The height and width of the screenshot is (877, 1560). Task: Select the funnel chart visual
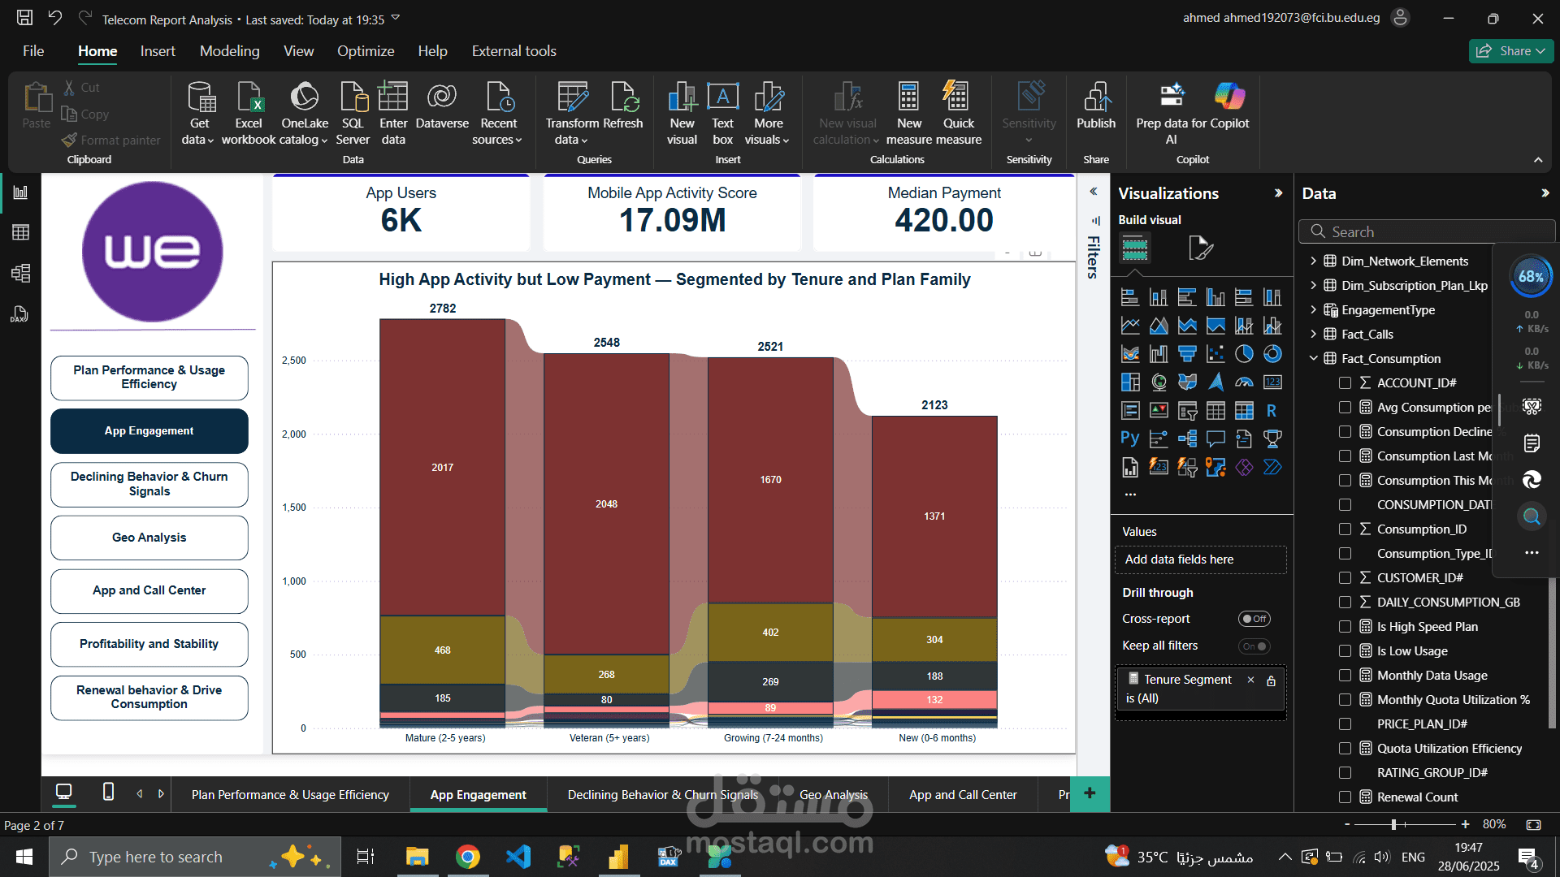point(1187,354)
